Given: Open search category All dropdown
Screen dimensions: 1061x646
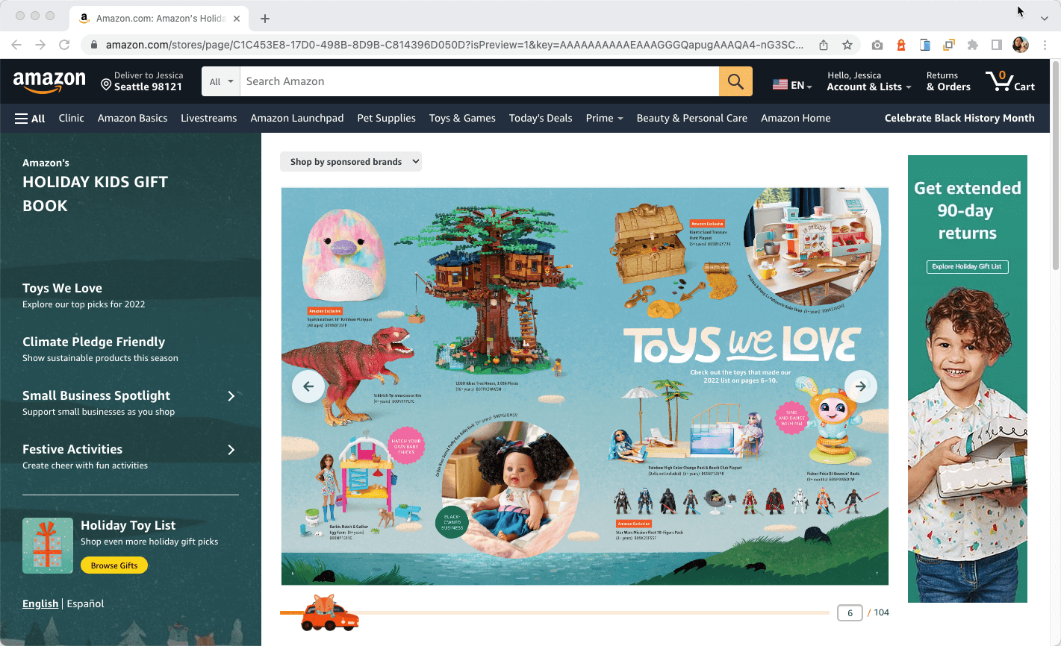Looking at the screenshot, I should click(x=221, y=81).
